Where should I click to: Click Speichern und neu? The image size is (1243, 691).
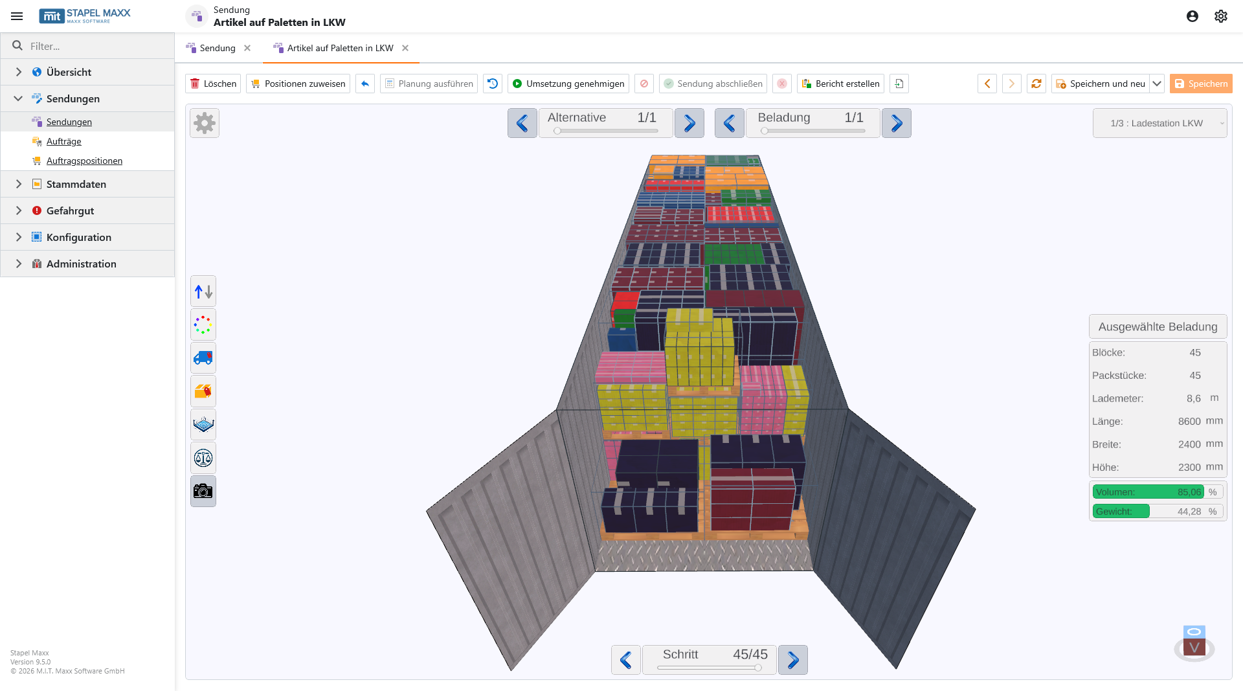(x=1101, y=84)
